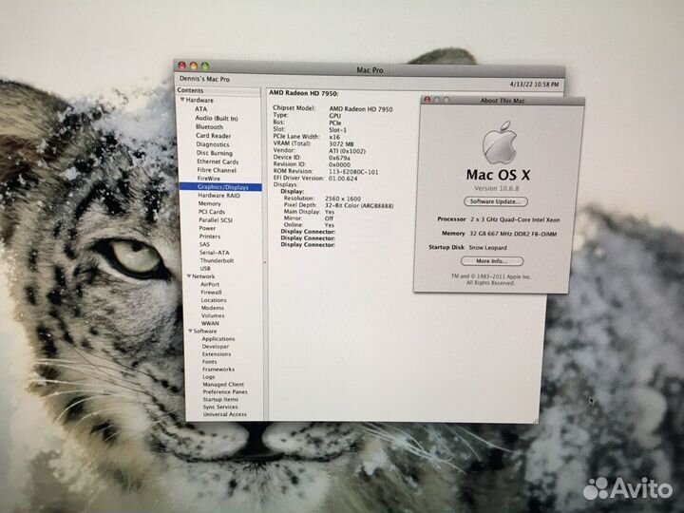This screenshot has height=513, width=684.
Task: Select Disc Burning entry
Action: (214, 153)
